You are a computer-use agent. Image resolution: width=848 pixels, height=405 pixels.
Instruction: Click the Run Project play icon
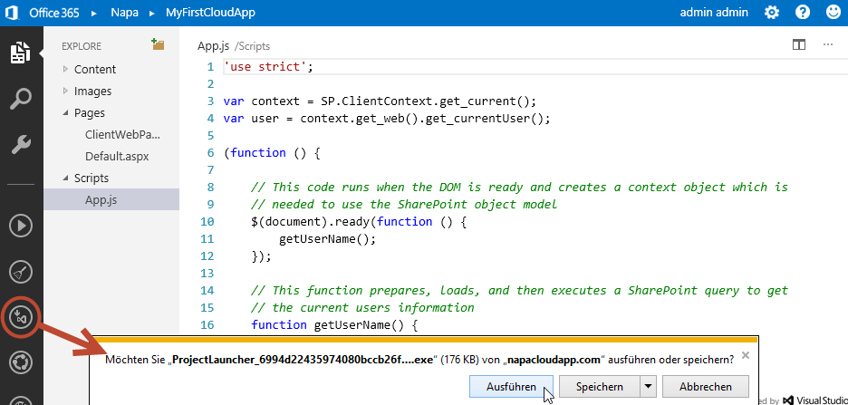pyautogui.click(x=20, y=226)
